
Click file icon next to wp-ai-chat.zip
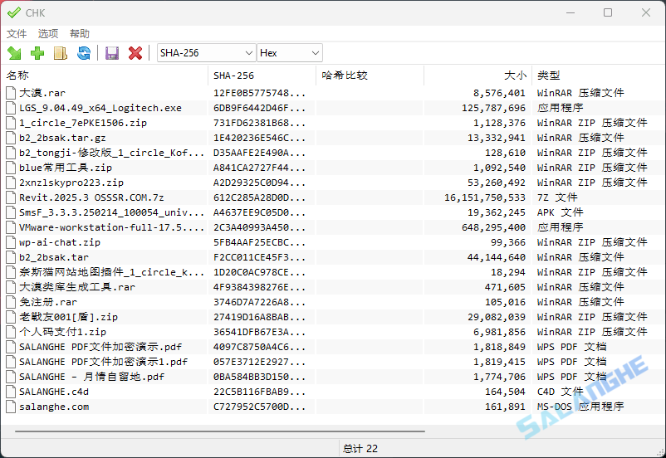click(11, 242)
